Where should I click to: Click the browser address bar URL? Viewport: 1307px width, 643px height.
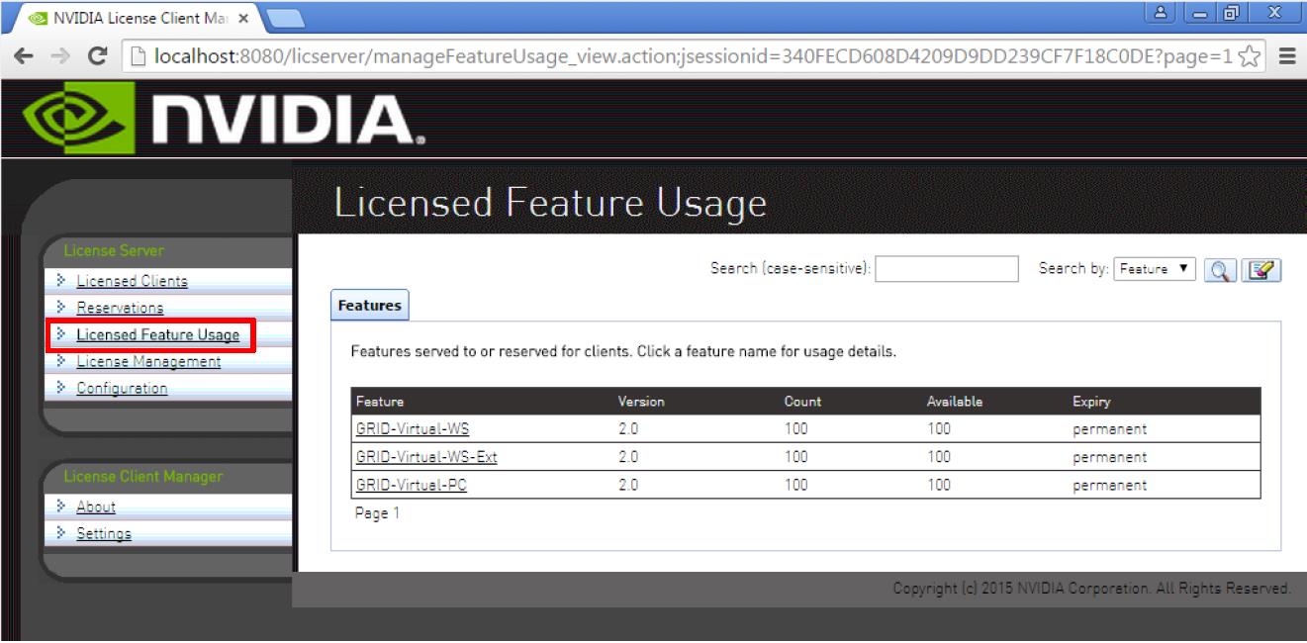[692, 57]
